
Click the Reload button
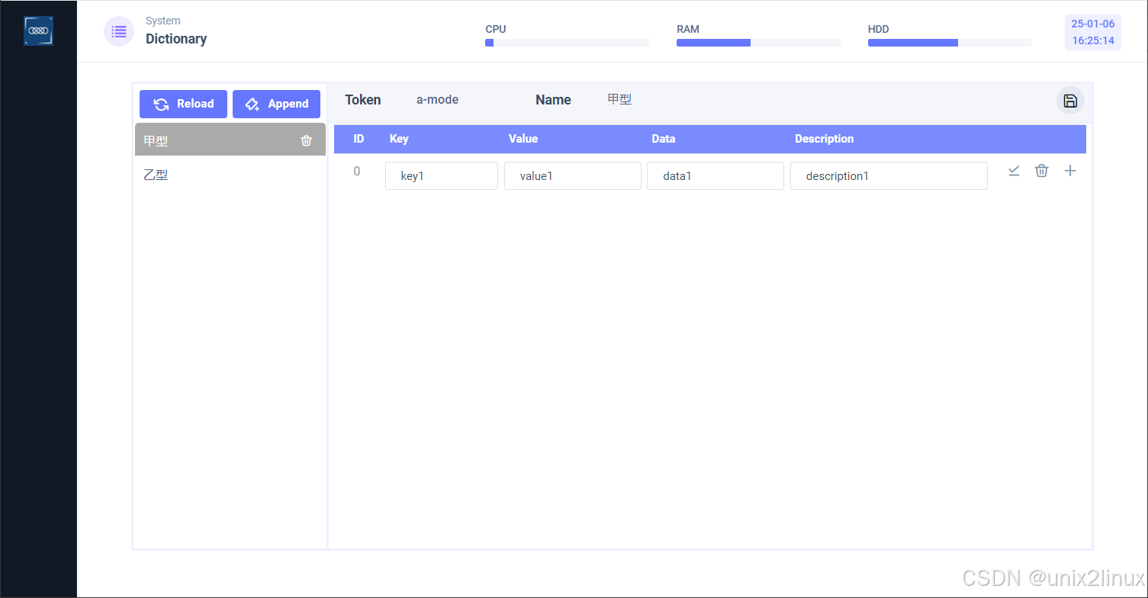point(183,104)
